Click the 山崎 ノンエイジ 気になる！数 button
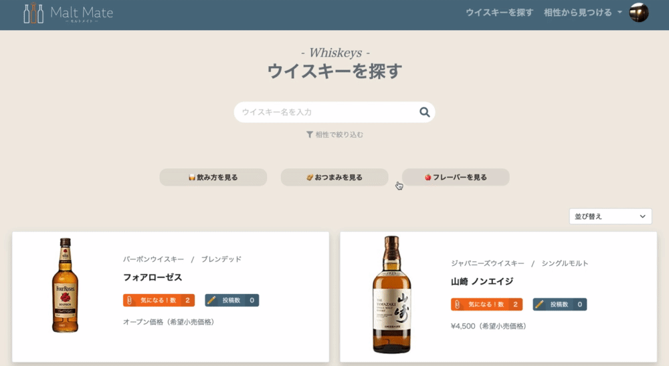The width and height of the screenshot is (669, 366). pyautogui.click(x=486, y=304)
